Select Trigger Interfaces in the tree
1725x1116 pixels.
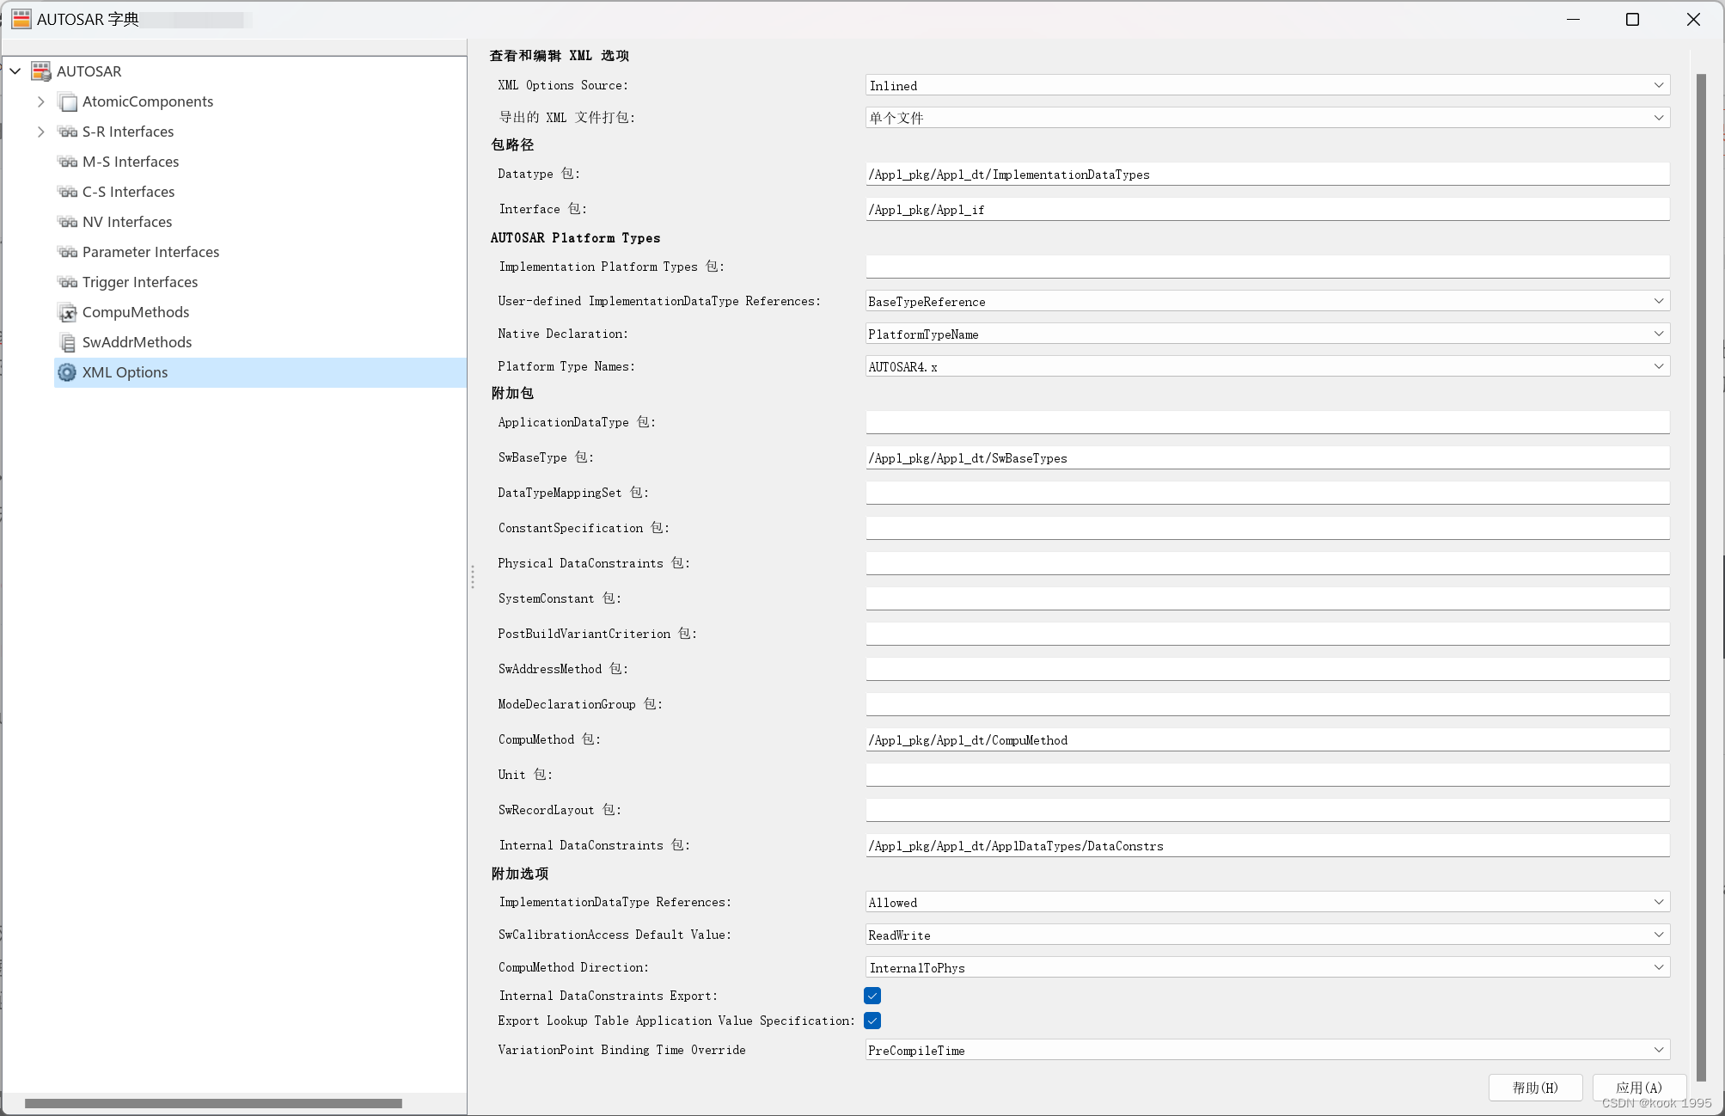coord(140,282)
